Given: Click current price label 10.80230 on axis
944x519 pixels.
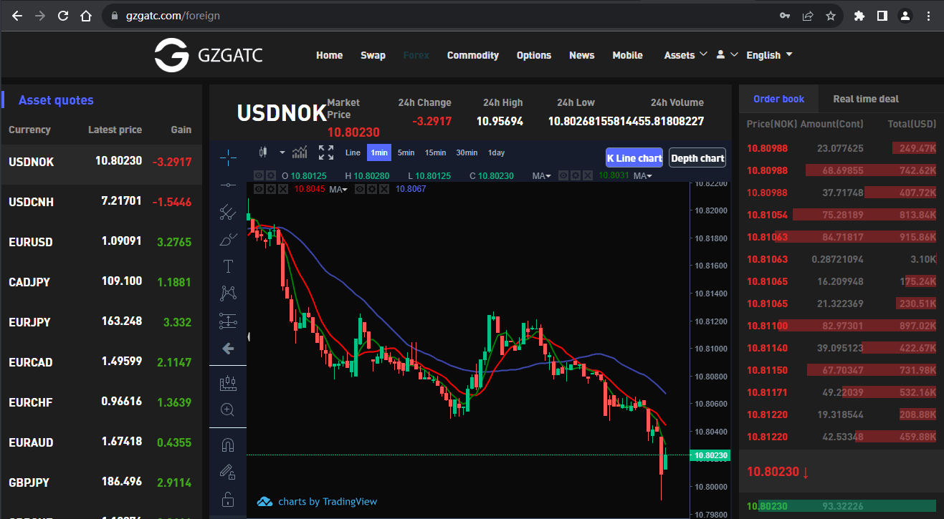Looking at the screenshot, I should 710,455.
